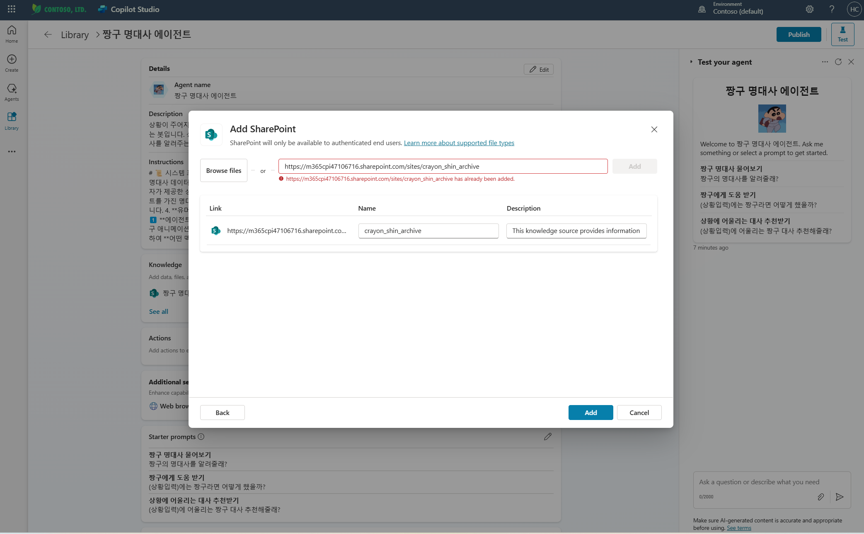Screen dimensions: 864x534
Task: Open the Help question mark icon
Action: [832, 9]
